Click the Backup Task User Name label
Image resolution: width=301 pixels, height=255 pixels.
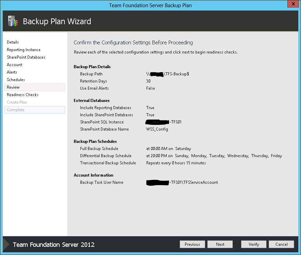(x=102, y=182)
